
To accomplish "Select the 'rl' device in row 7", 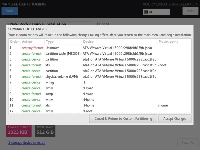I will coord(84,82).
